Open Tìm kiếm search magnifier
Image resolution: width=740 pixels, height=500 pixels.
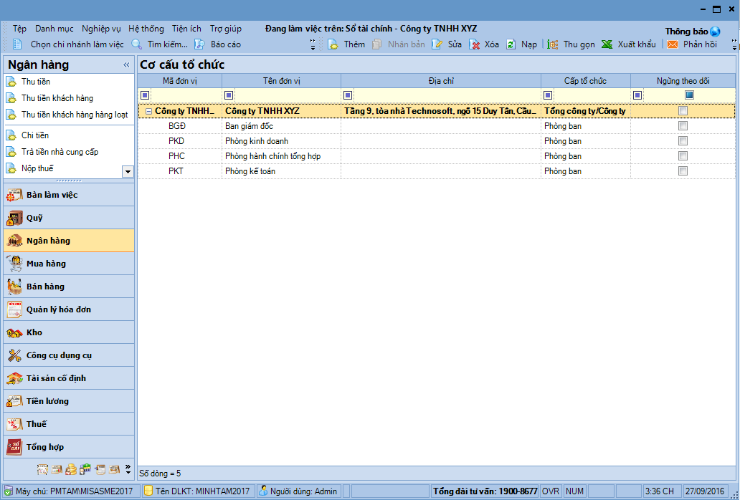click(x=137, y=44)
